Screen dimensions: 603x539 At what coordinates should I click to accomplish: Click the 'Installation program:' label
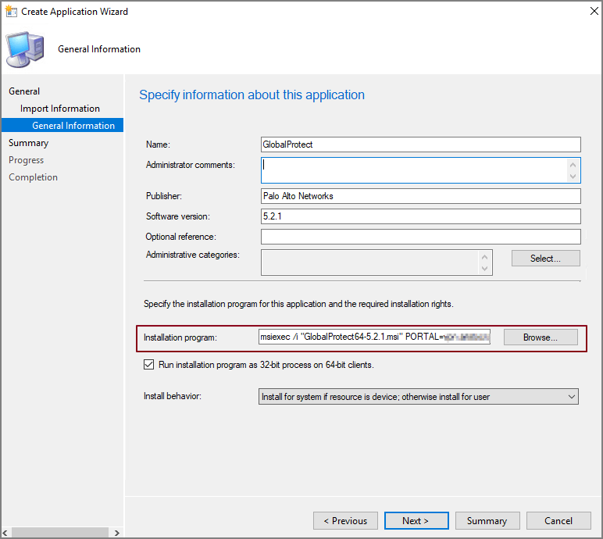(x=180, y=337)
